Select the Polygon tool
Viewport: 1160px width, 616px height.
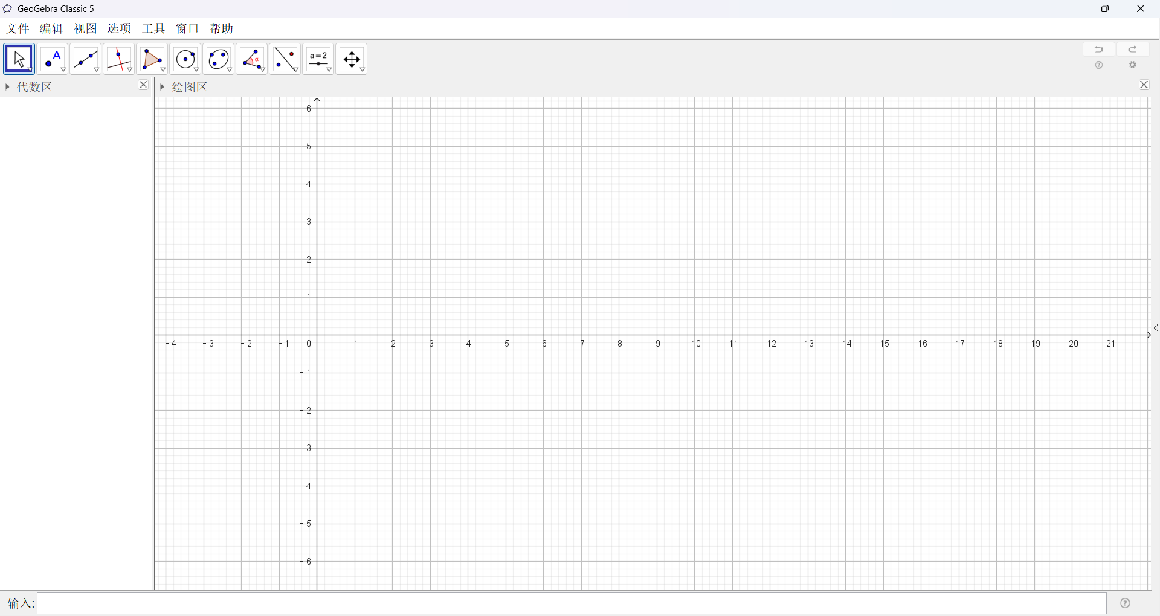click(x=152, y=59)
